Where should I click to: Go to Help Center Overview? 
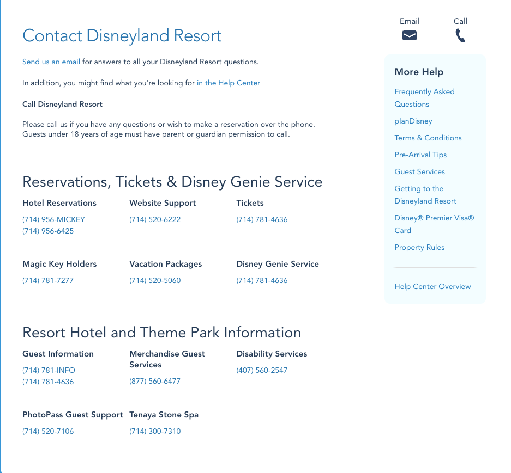[x=433, y=287]
